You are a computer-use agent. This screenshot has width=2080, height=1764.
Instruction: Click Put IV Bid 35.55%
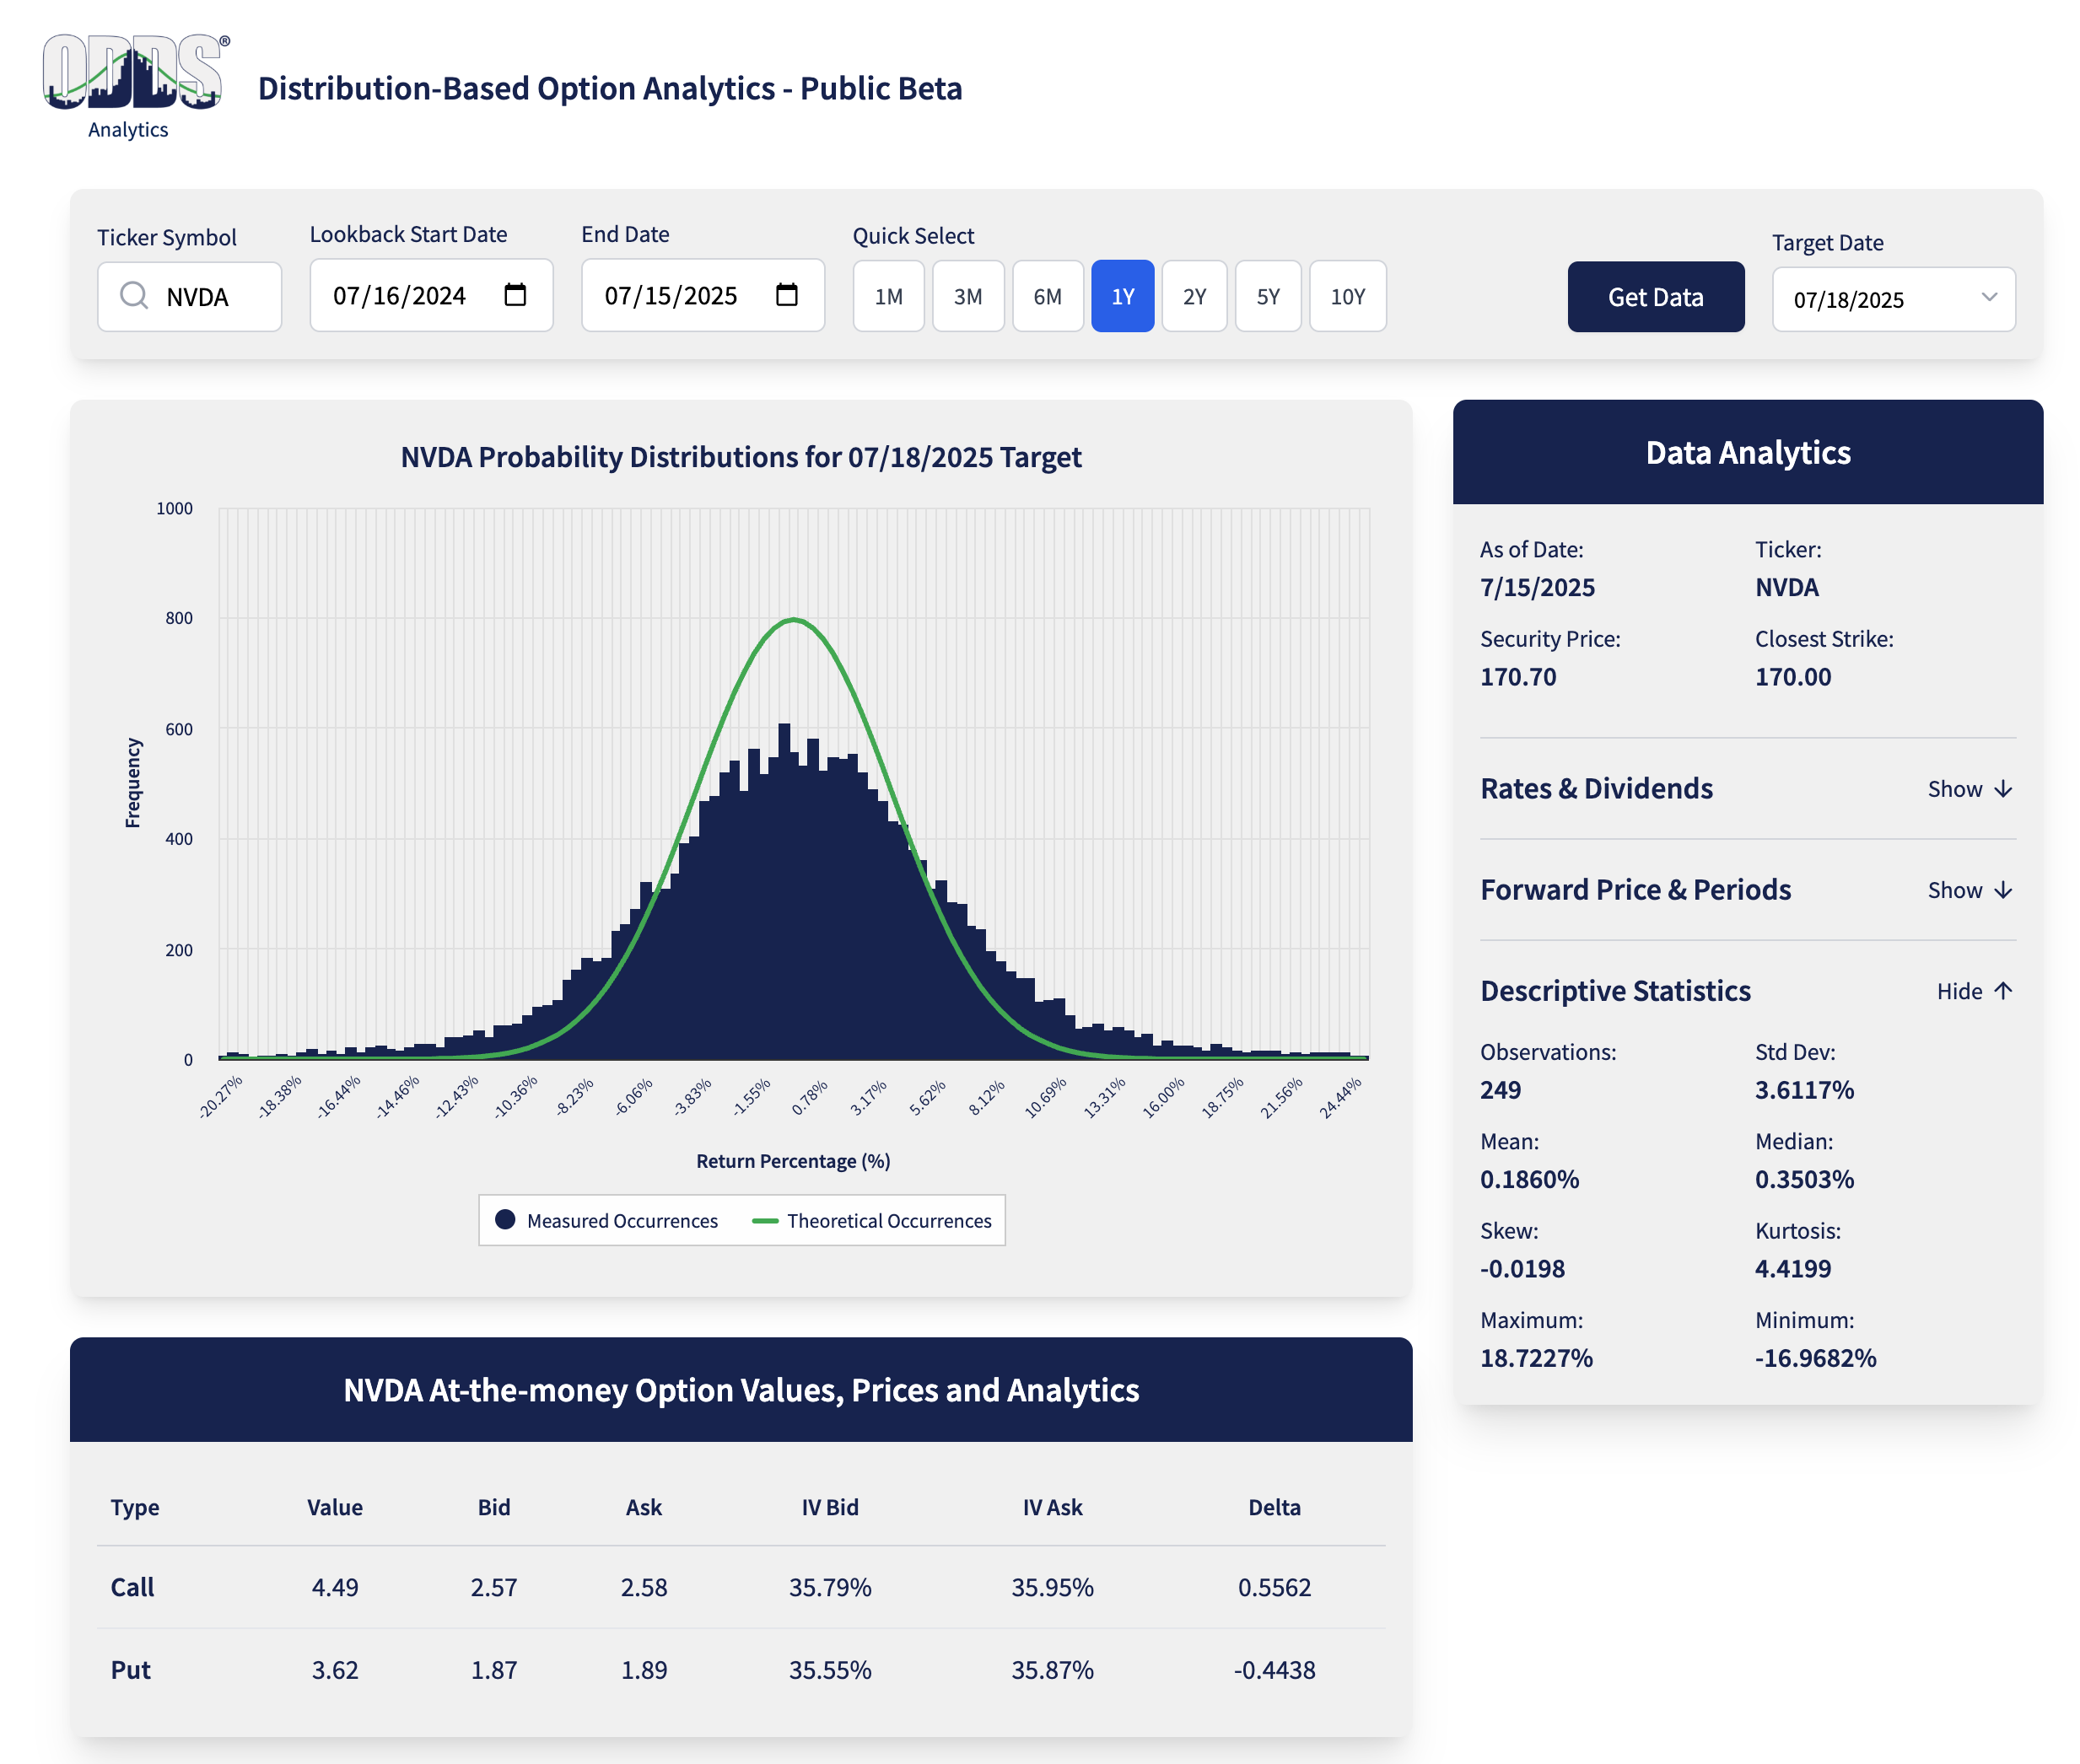(829, 1670)
